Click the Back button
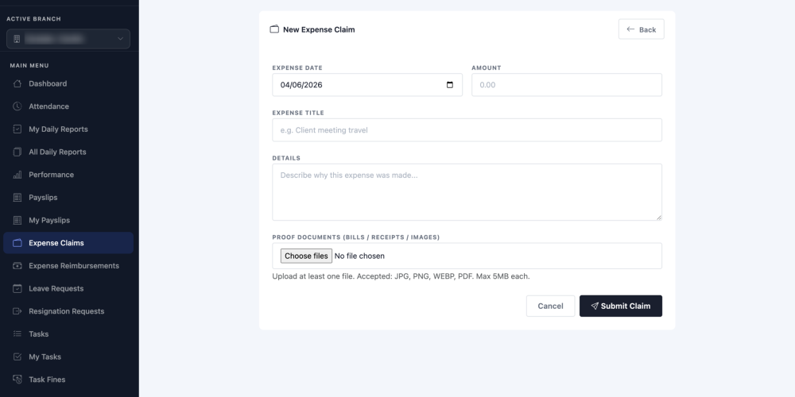 pyautogui.click(x=641, y=29)
